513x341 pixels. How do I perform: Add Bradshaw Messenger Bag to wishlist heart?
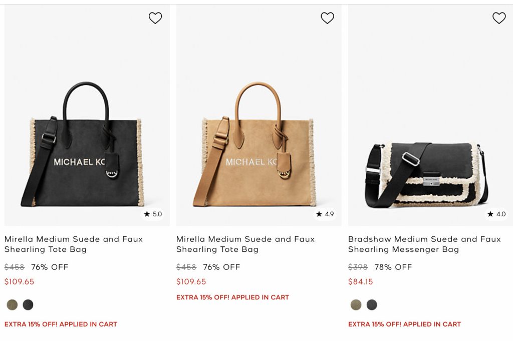499,18
